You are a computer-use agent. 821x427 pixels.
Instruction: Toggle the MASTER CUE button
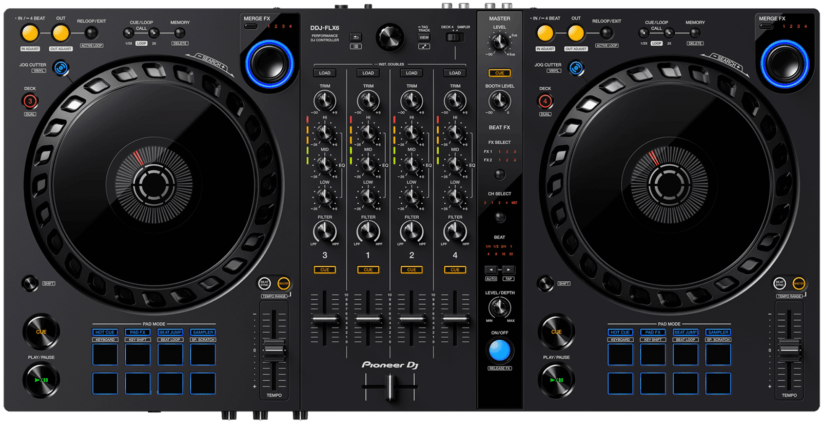click(500, 73)
